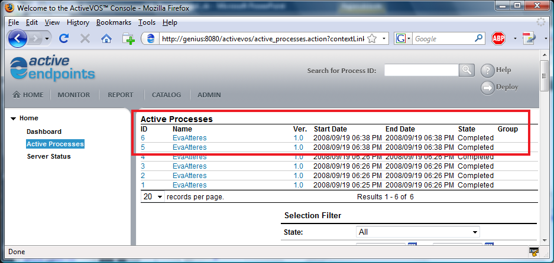Image resolution: width=554 pixels, height=263 pixels.
Task: Select Active Processes in the sidebar
Action: (x=55, y=144)
